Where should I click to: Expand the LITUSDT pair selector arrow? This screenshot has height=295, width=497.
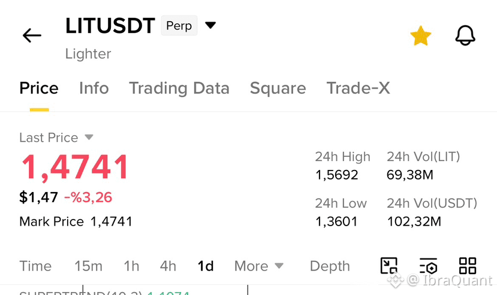[210, 25]
